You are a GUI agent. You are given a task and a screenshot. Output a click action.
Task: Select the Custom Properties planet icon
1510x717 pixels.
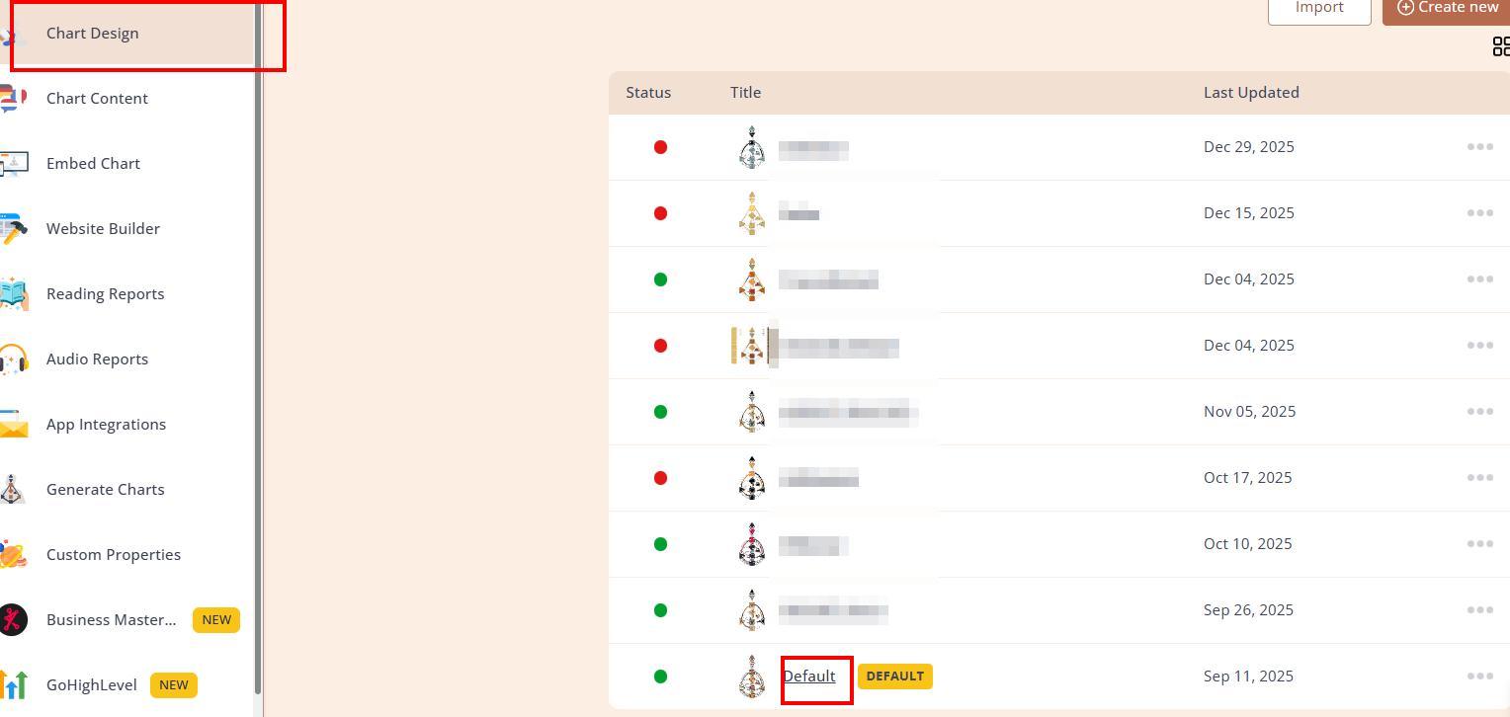pyautogui.click(x=13, y=555)
